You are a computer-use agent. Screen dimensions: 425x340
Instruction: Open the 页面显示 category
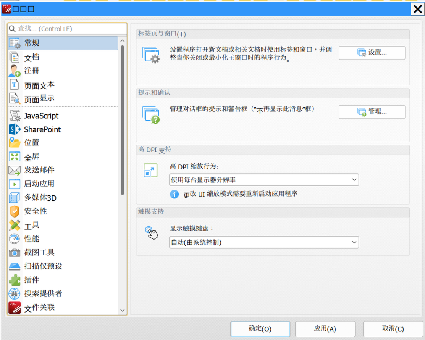tap(39, 99)
